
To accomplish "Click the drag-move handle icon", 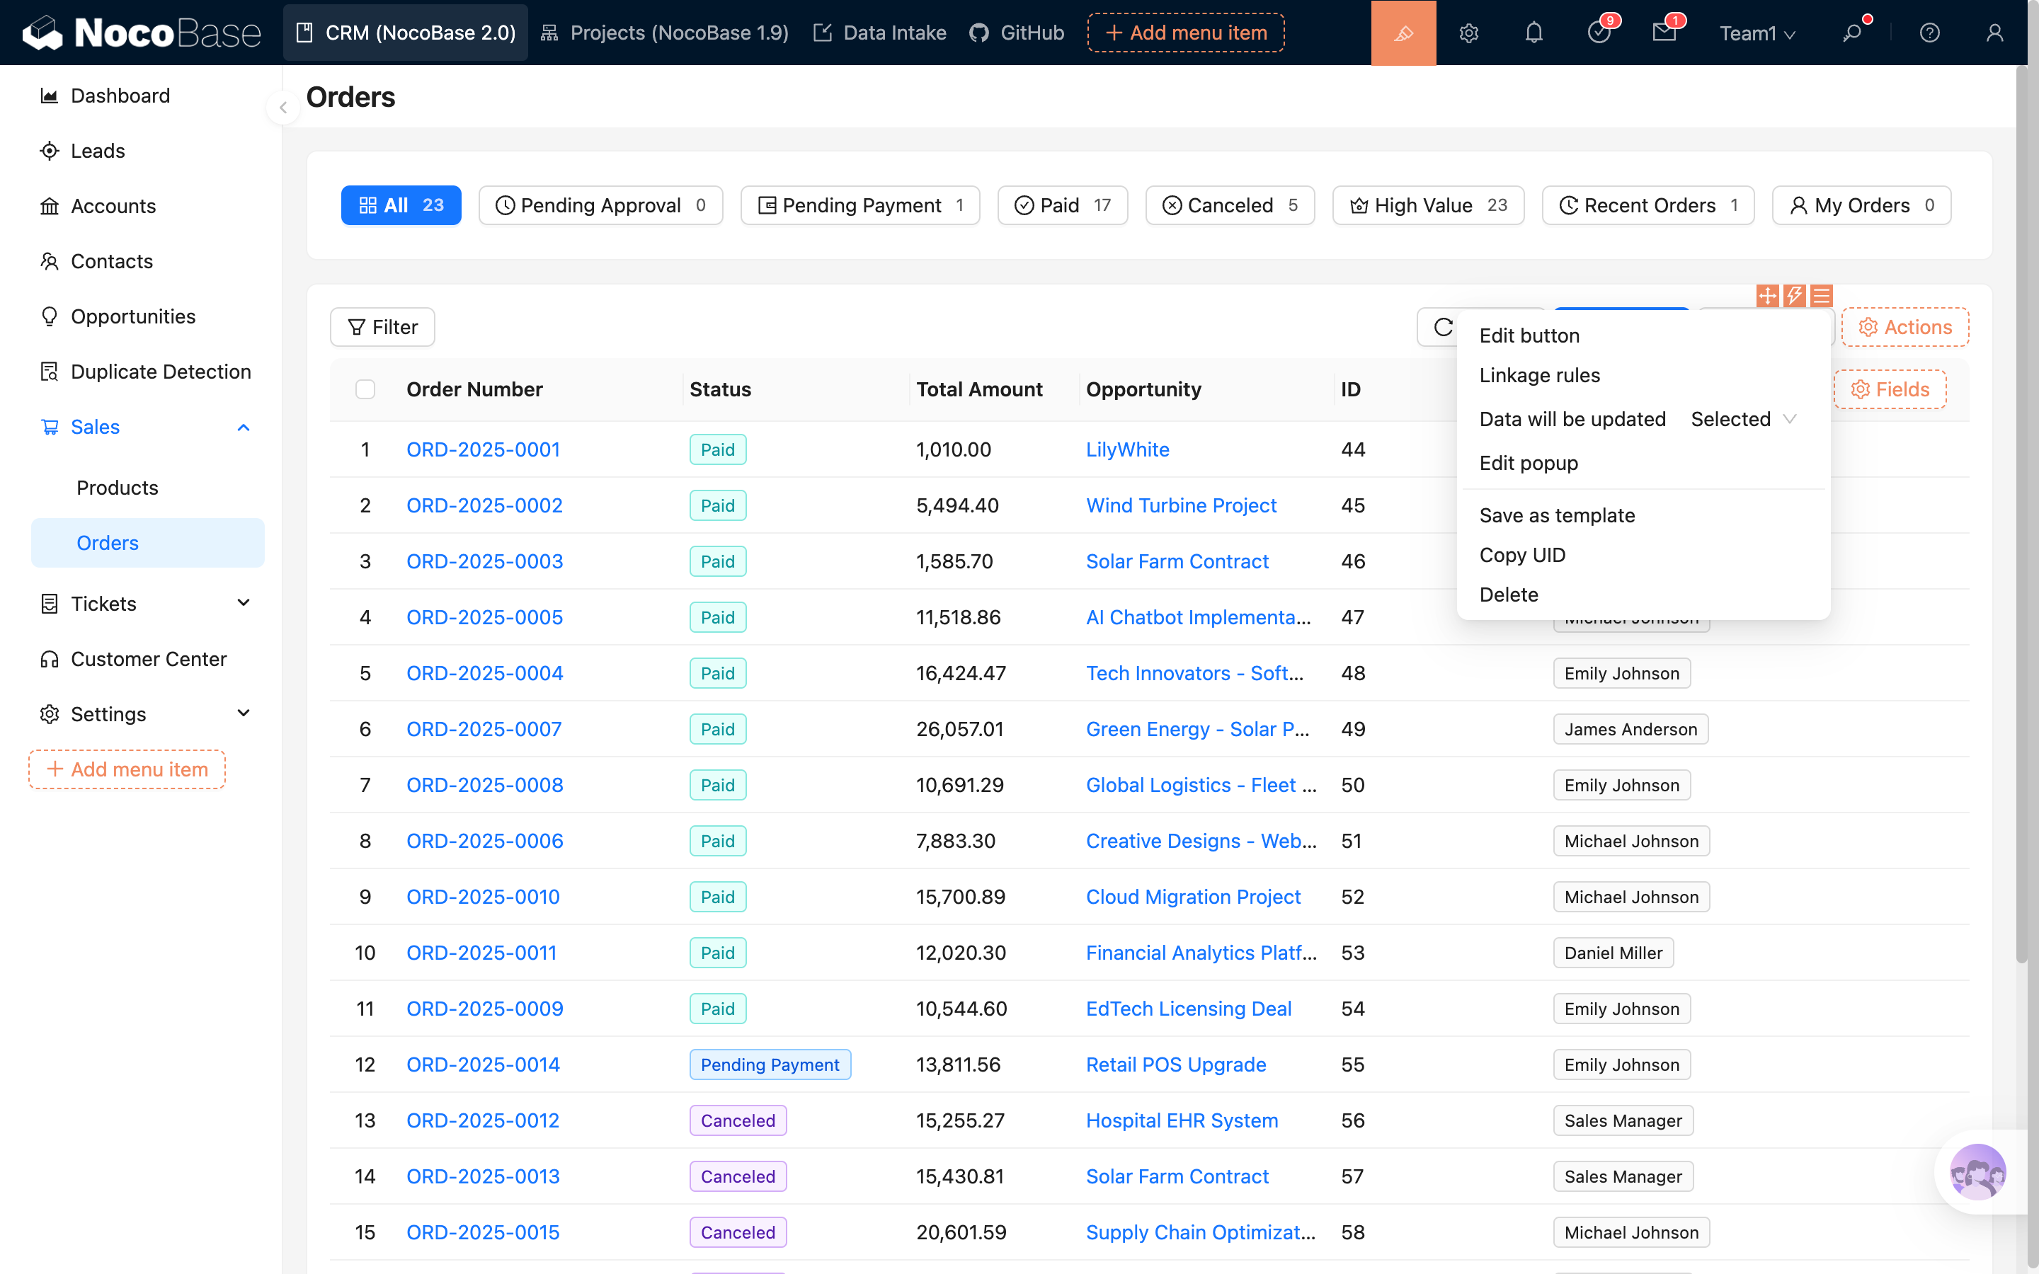I will point(1768,296).
